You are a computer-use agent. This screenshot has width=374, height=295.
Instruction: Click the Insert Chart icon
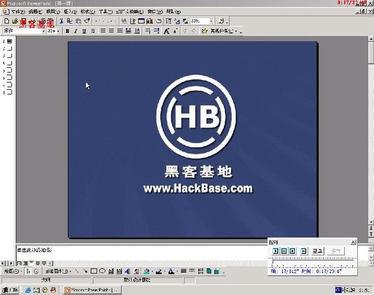click(x=150, y=21)
